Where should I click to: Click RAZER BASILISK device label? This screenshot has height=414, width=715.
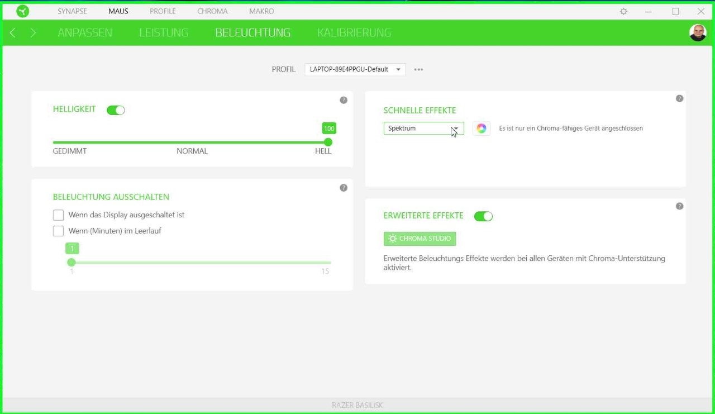(357, 405)
